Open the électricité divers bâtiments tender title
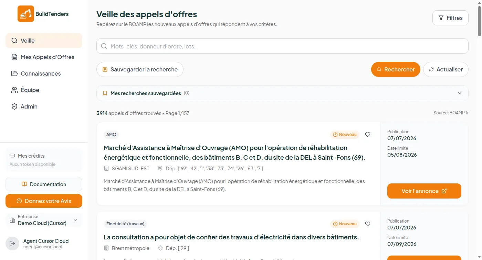The image size is (482, 260). click(x=231, y=237)
